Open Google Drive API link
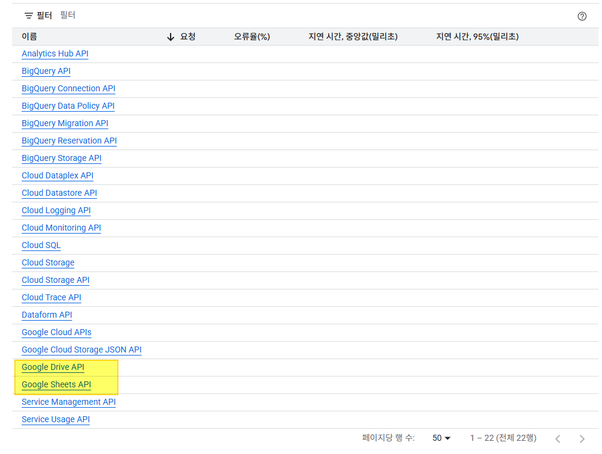The image size is (602, 454). pyautogui.click(x=53, y=368)
